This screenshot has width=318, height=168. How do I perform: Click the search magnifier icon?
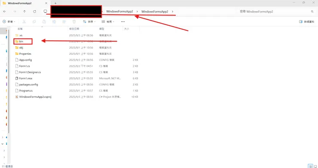tap(312, 12)
